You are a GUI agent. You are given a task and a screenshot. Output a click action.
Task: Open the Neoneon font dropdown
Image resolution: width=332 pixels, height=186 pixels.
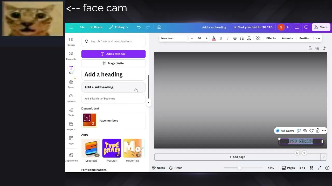tap(173, 38)
